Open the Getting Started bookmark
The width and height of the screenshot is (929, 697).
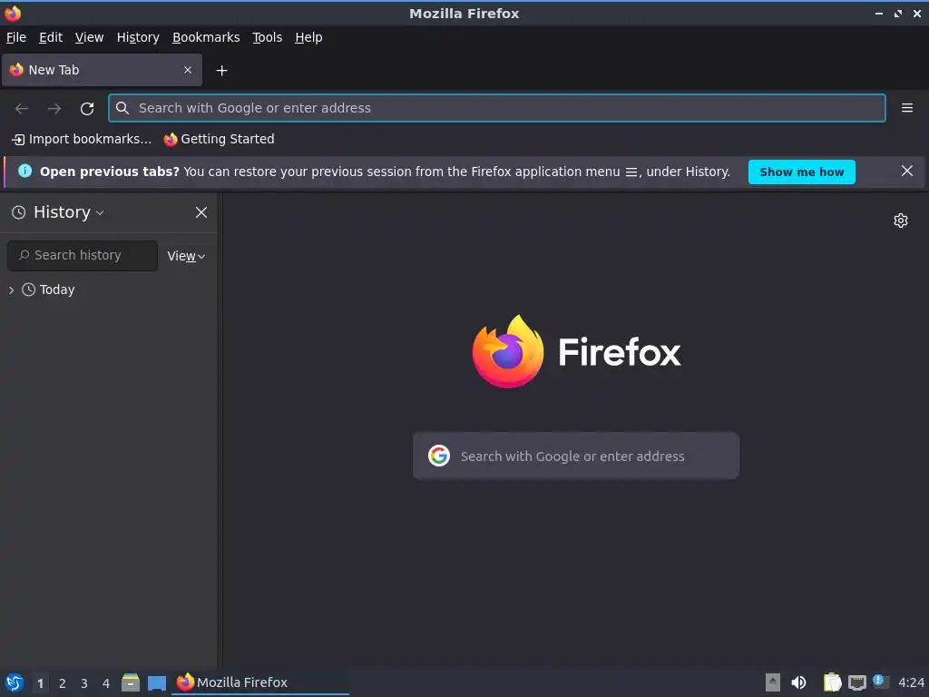click(220, 139)
